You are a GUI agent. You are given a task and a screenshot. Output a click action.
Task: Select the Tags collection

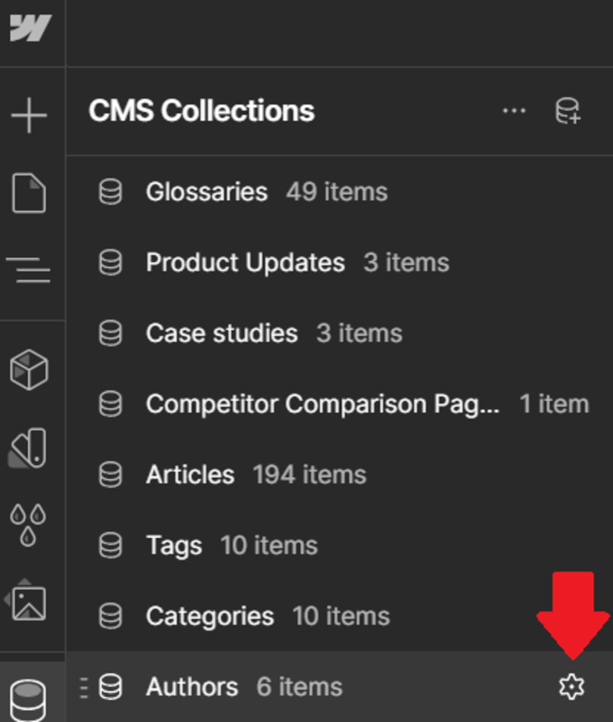(174, 546)
